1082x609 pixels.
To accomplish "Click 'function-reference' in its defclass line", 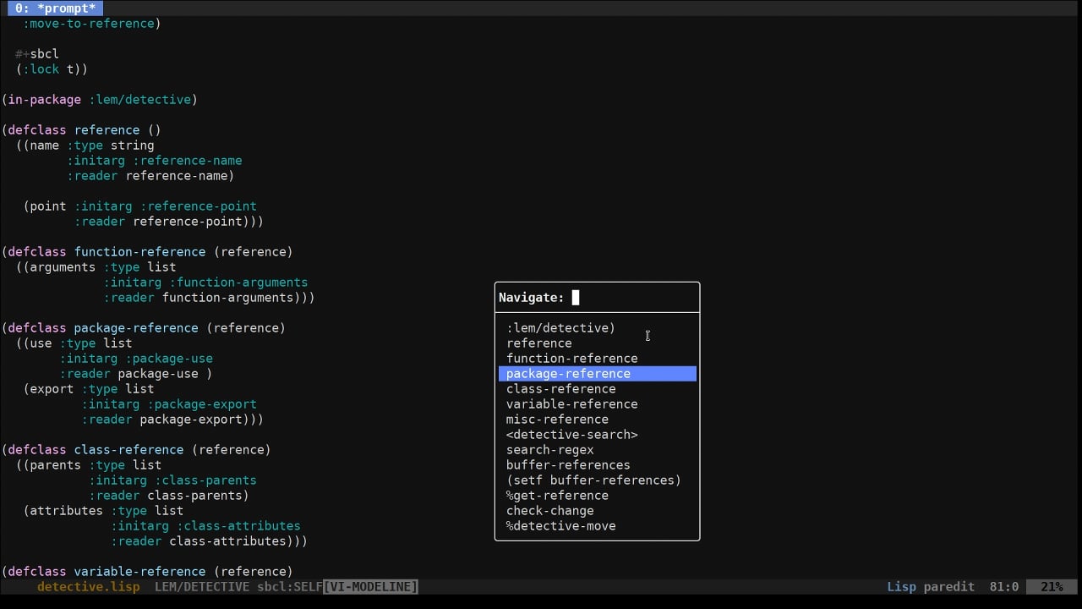I will [x=140, y=252].
